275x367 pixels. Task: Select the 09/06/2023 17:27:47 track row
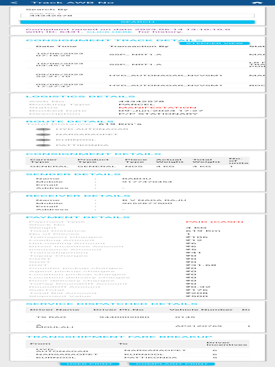145,85
